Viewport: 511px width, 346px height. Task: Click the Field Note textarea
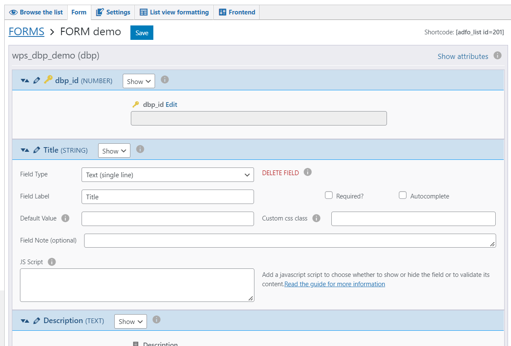point(290,240)
